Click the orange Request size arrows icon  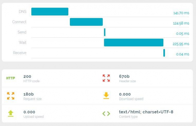pyautogui.click(x=11, y=96)
